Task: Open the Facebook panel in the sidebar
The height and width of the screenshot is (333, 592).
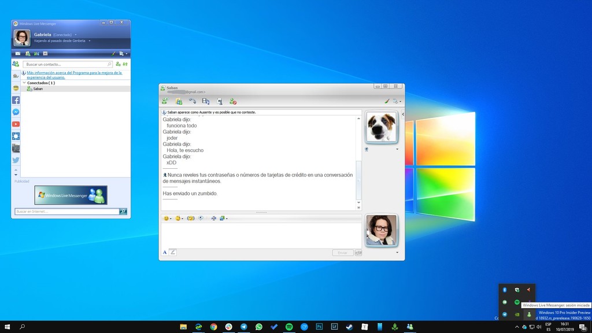Action: tap(16, 100)
